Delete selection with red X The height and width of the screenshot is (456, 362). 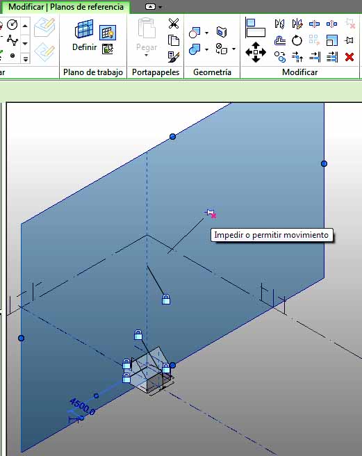(349, 57)
